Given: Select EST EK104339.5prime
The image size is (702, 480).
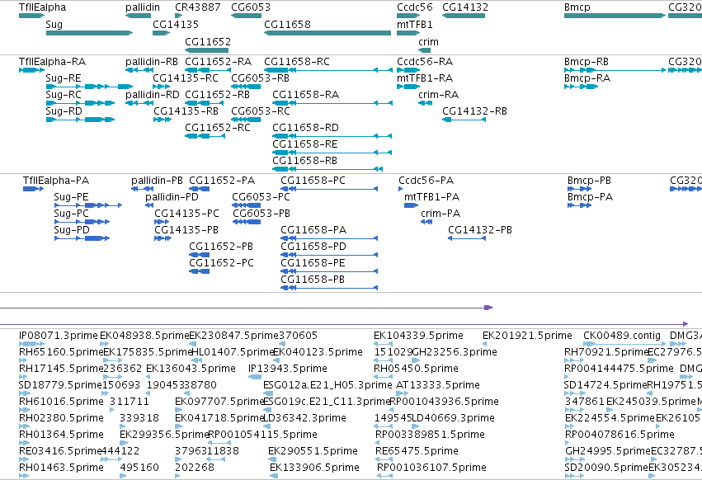Looking at the screenshot, I should (x=384, y=344).
